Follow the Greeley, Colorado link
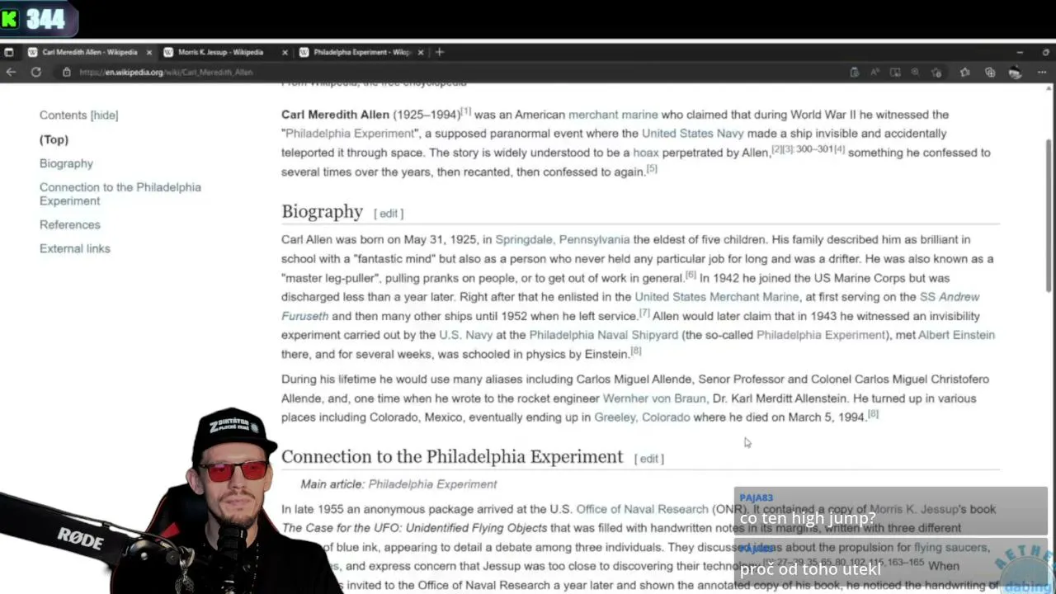 pyautogui.click(x=642, y=417)
